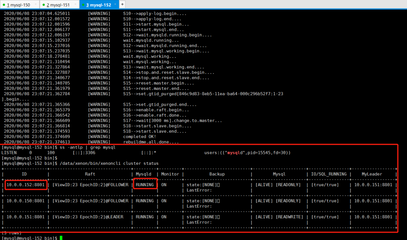Viewport: 407px width, 240px height.
Task: Switch to the 1 mysql-150 session tab
Action: (x=20, y=5)
